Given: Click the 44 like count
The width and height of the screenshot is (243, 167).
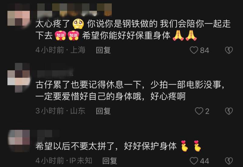Looking at the screenshot, I should [204, 161].
